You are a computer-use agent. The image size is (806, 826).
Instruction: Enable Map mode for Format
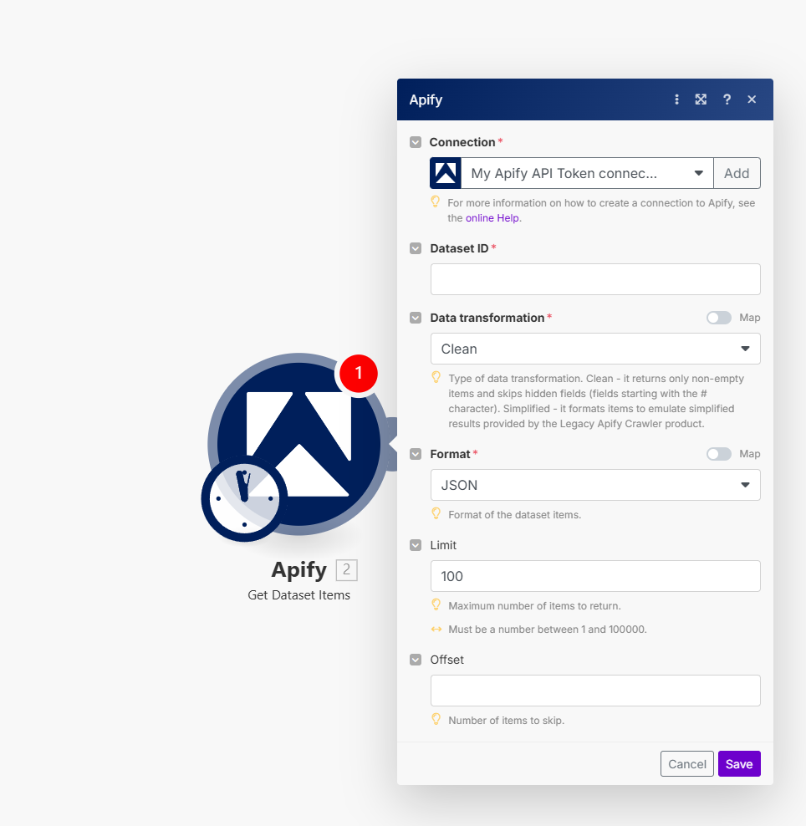click(x=718, y=454)
